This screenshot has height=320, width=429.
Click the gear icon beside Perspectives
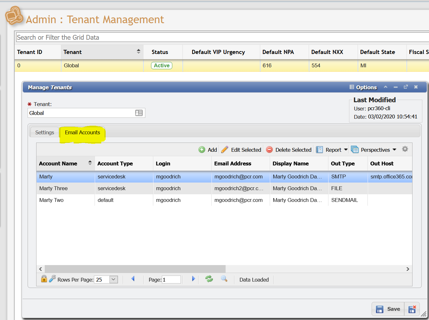(405, 149)
